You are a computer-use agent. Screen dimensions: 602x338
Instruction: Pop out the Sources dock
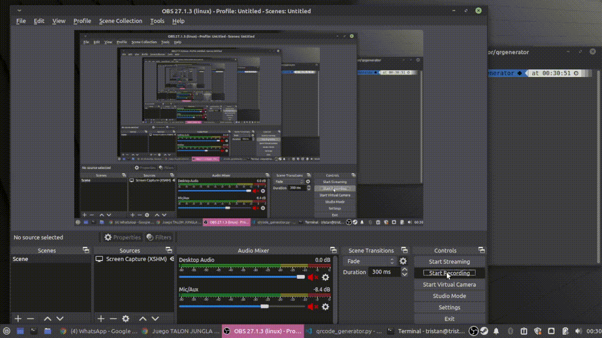click(x=168, y=250)
